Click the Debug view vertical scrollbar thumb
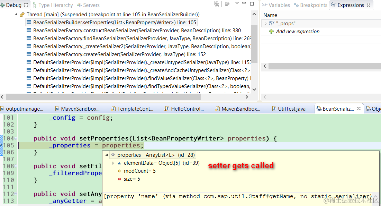 tap(254, 44)
